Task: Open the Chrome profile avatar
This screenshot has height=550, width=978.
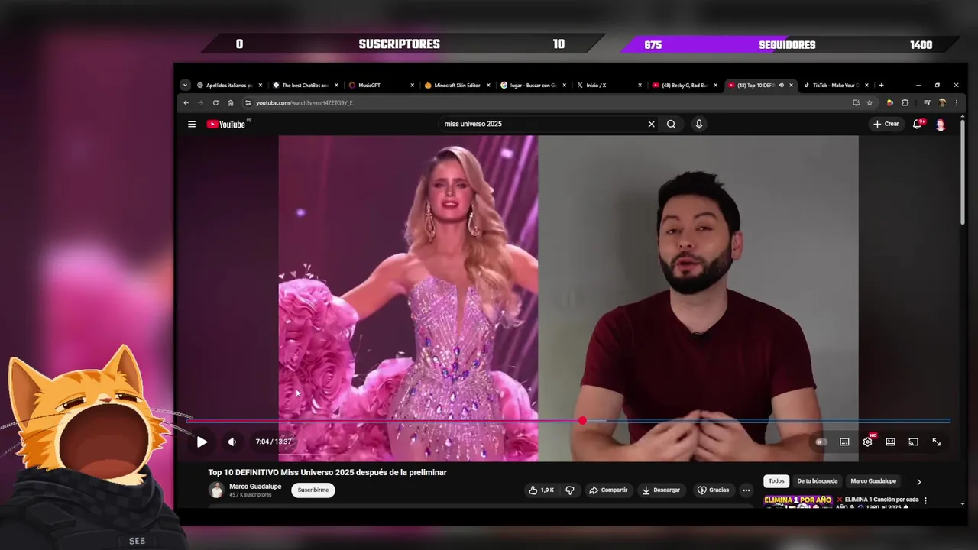Action: point(942,102)
